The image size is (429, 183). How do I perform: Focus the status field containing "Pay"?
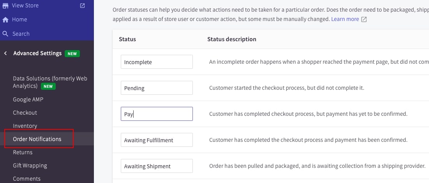tap(157, 114)
